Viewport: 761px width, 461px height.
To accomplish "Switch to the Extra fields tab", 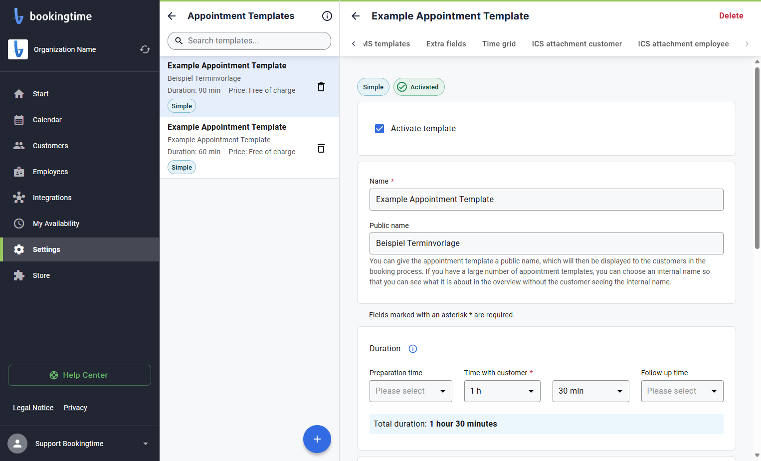I will pyautogui.click(x=446, y=44).
